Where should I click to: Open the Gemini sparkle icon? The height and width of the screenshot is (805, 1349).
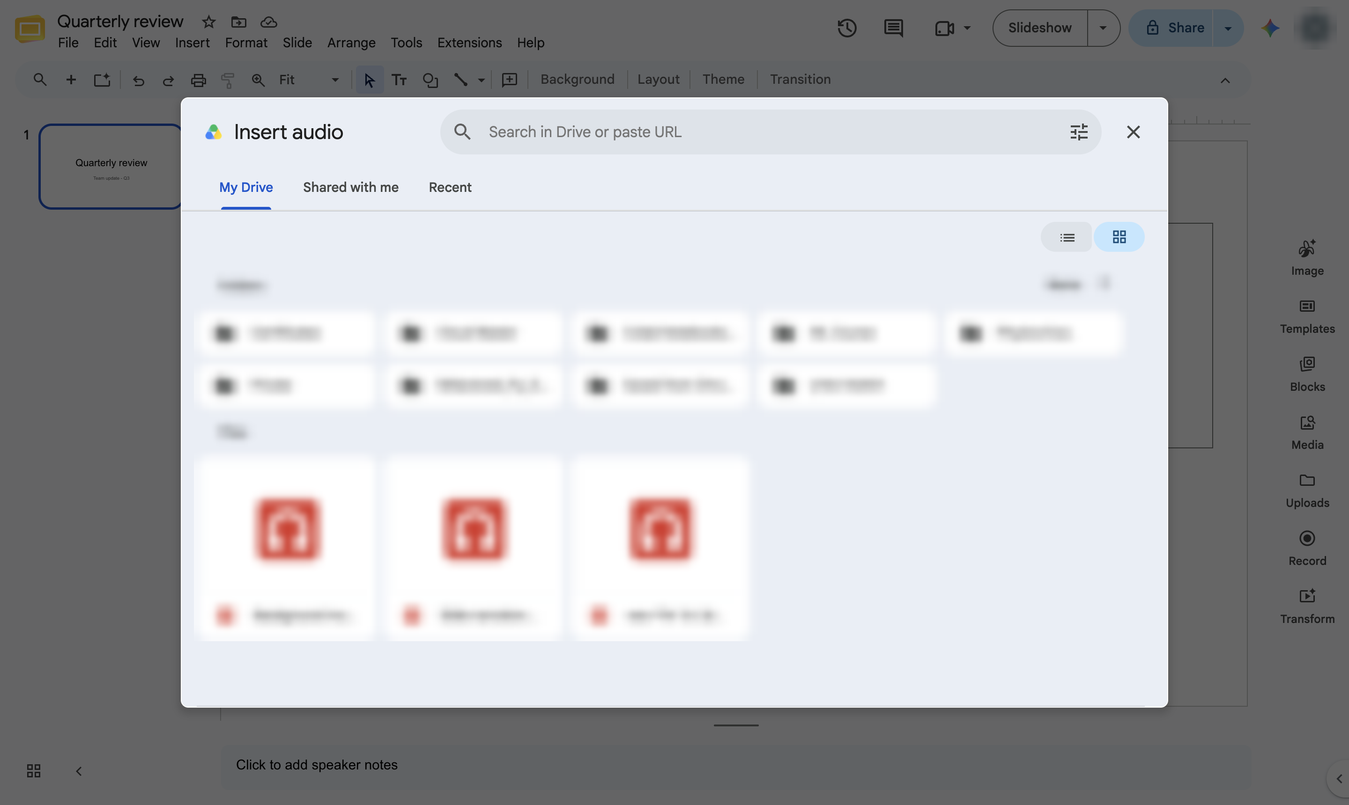point(1270,28)
